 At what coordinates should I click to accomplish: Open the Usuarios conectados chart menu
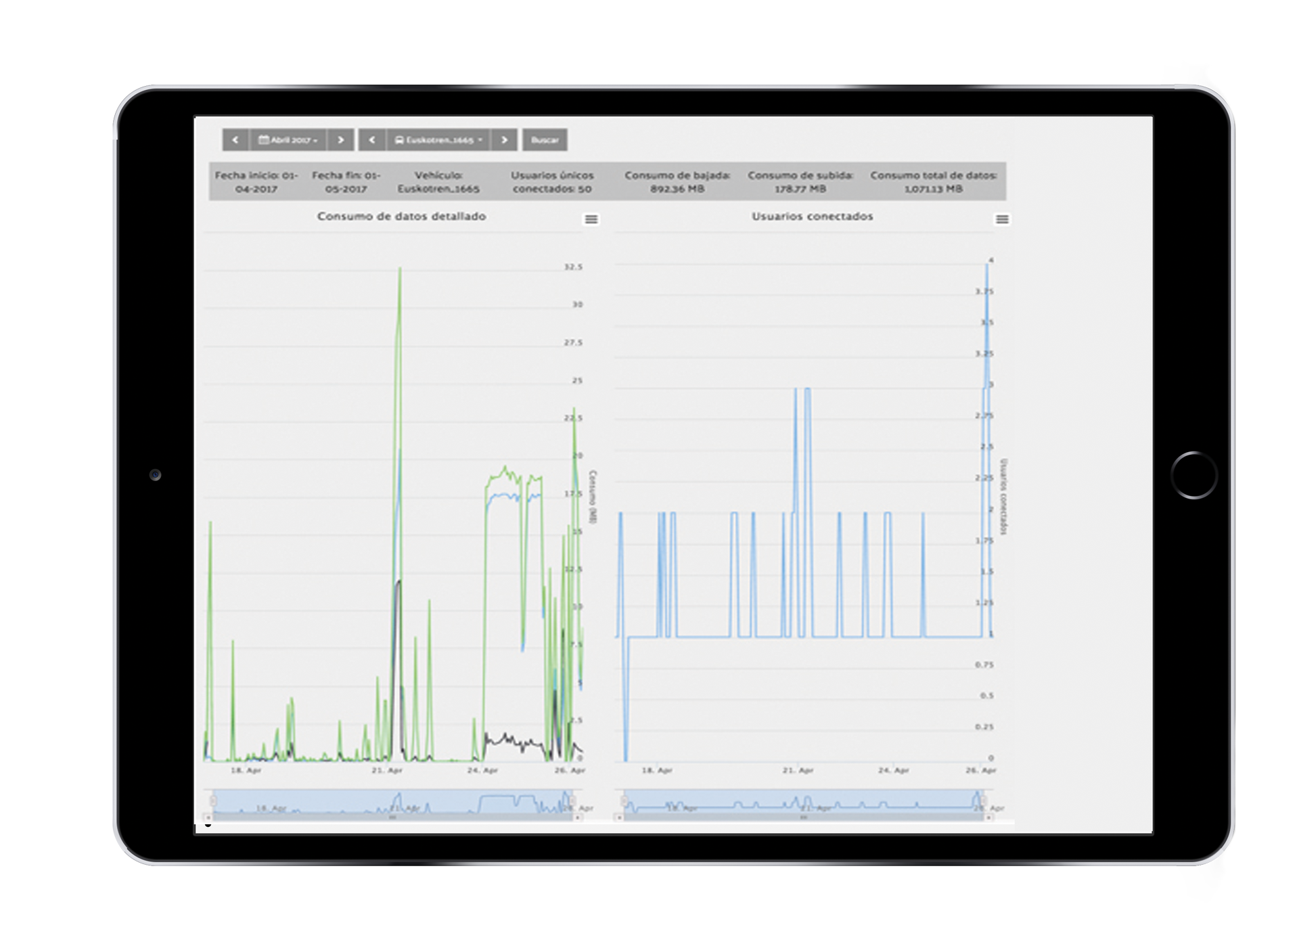click(1003, 219)
